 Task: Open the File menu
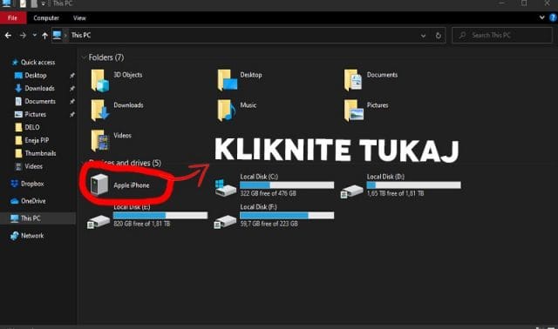coord(12,17)
